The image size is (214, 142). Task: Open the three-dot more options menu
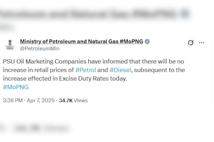[x=202, y=42]
